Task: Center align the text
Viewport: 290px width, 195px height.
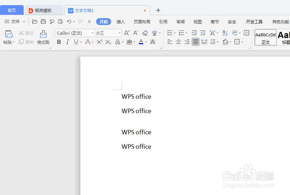Action: click(x=178, y=42)
